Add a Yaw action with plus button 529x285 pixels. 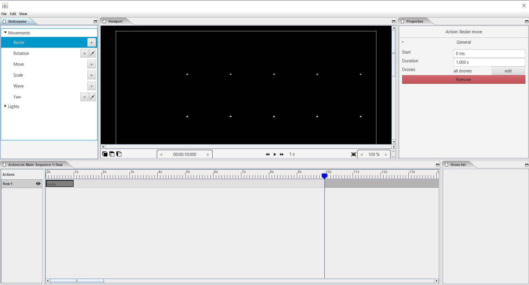tap(85, 97)
